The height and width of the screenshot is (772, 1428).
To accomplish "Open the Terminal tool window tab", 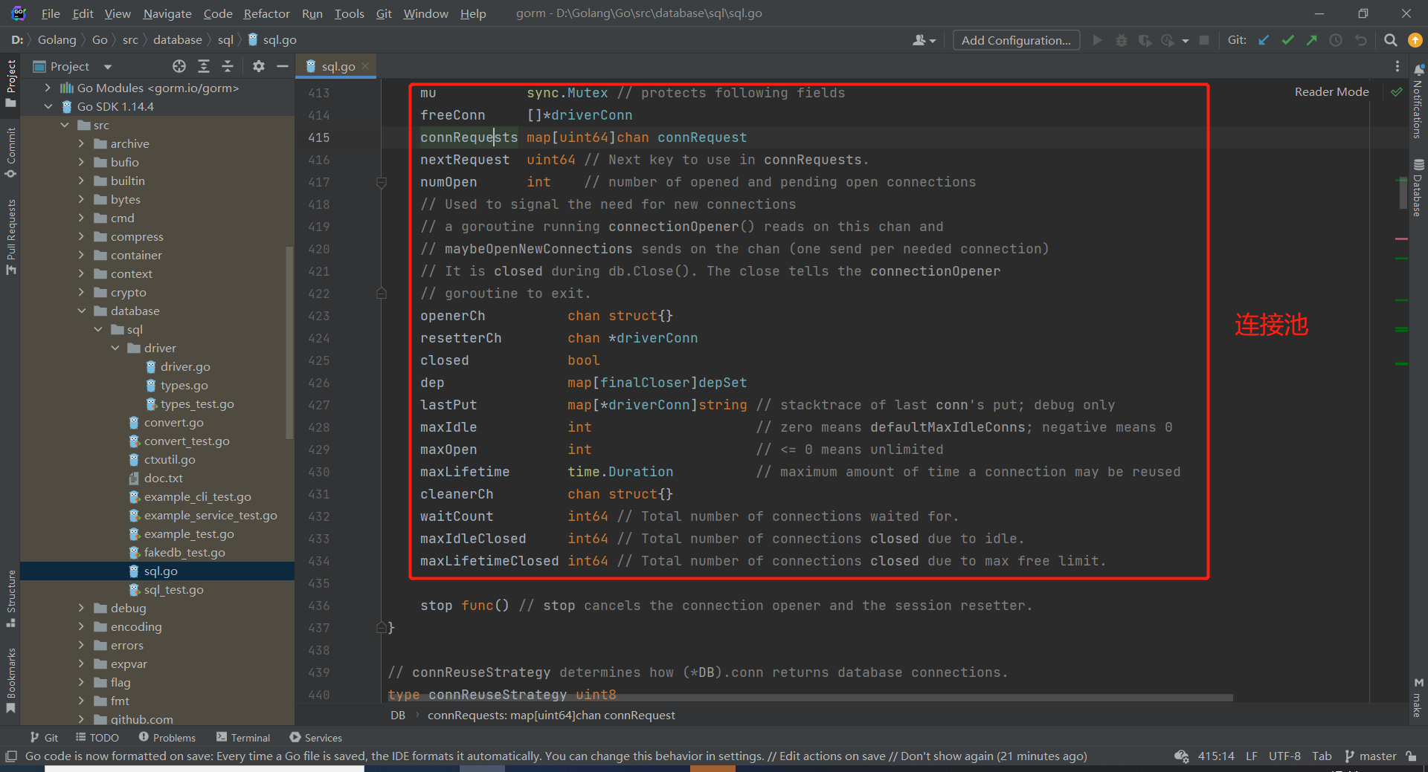I will click(x=243, y=737).
